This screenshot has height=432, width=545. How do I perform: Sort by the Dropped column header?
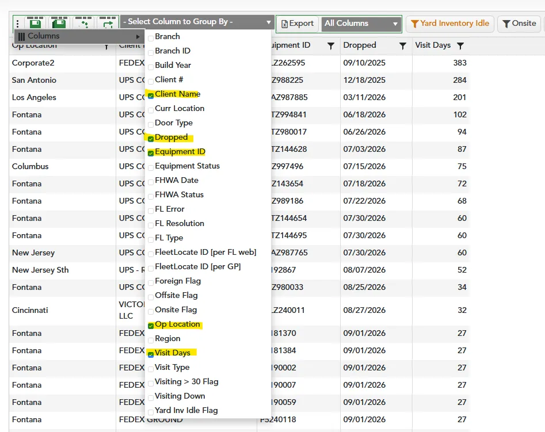(359, 45)
